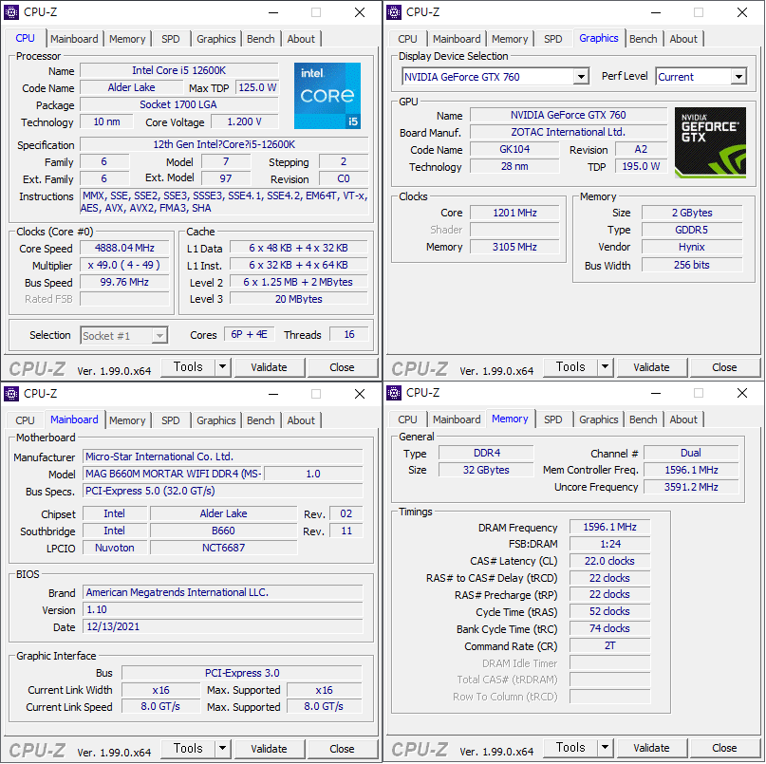766x764 pixels.
Task: Click Close button in the Graphics window
Action: [724, 367]
